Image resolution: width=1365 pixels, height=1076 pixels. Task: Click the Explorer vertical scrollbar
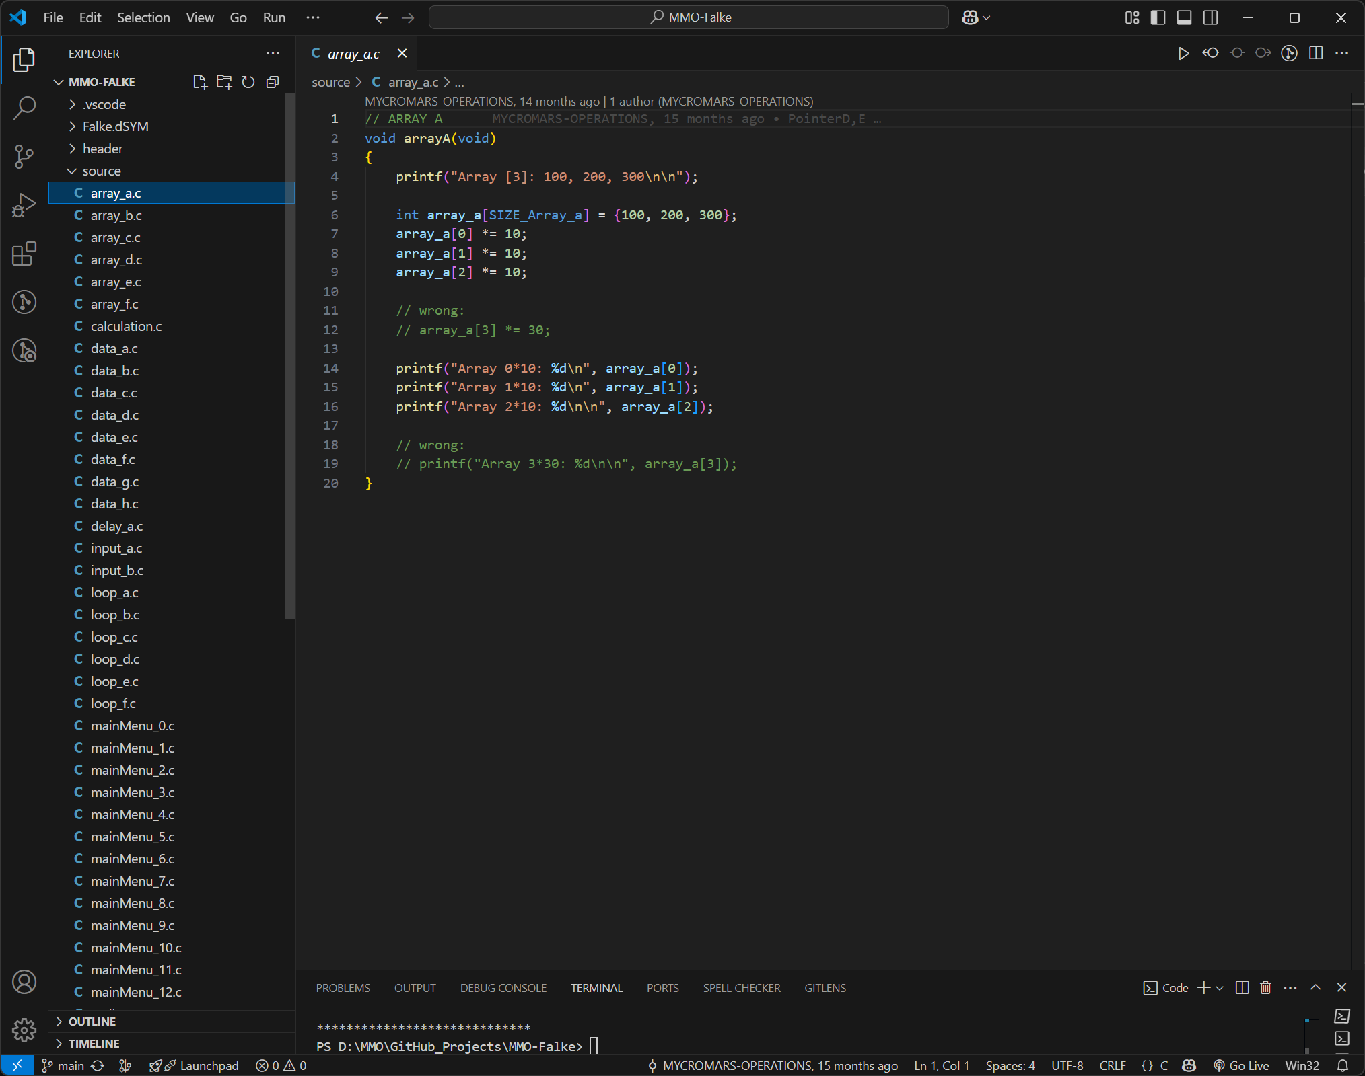pyautogui.click(x=289, y=356)
